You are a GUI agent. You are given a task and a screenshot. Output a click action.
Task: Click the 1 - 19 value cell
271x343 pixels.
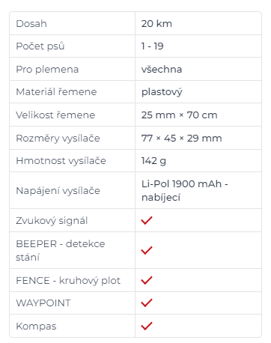coord(198,46)
